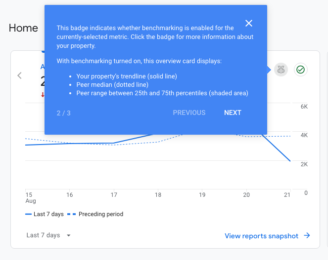Click the solid line Last 7 days legend marker
Screen dimensions: 328x260
pyautogui.click(x=29, y=214)
